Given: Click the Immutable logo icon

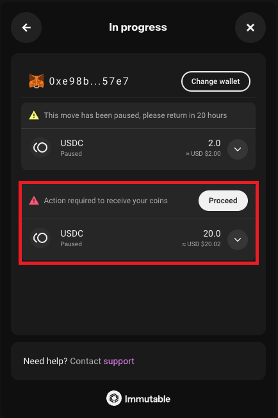Looking at the screenshot, I should [x=114, y=398].
